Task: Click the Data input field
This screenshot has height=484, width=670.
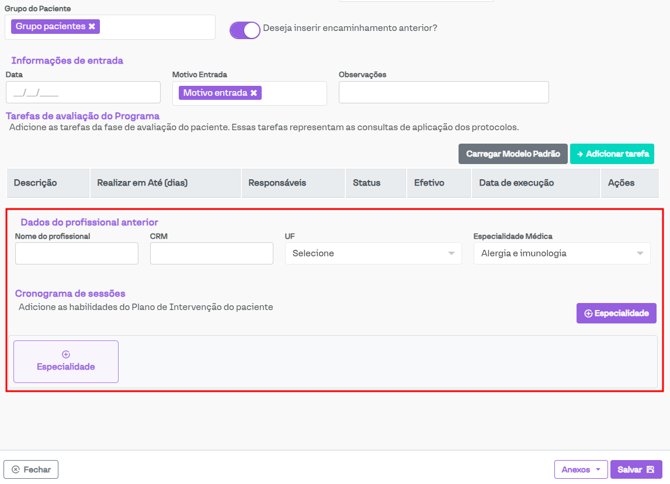Action: pyautogui.click(x=83, y=92)
